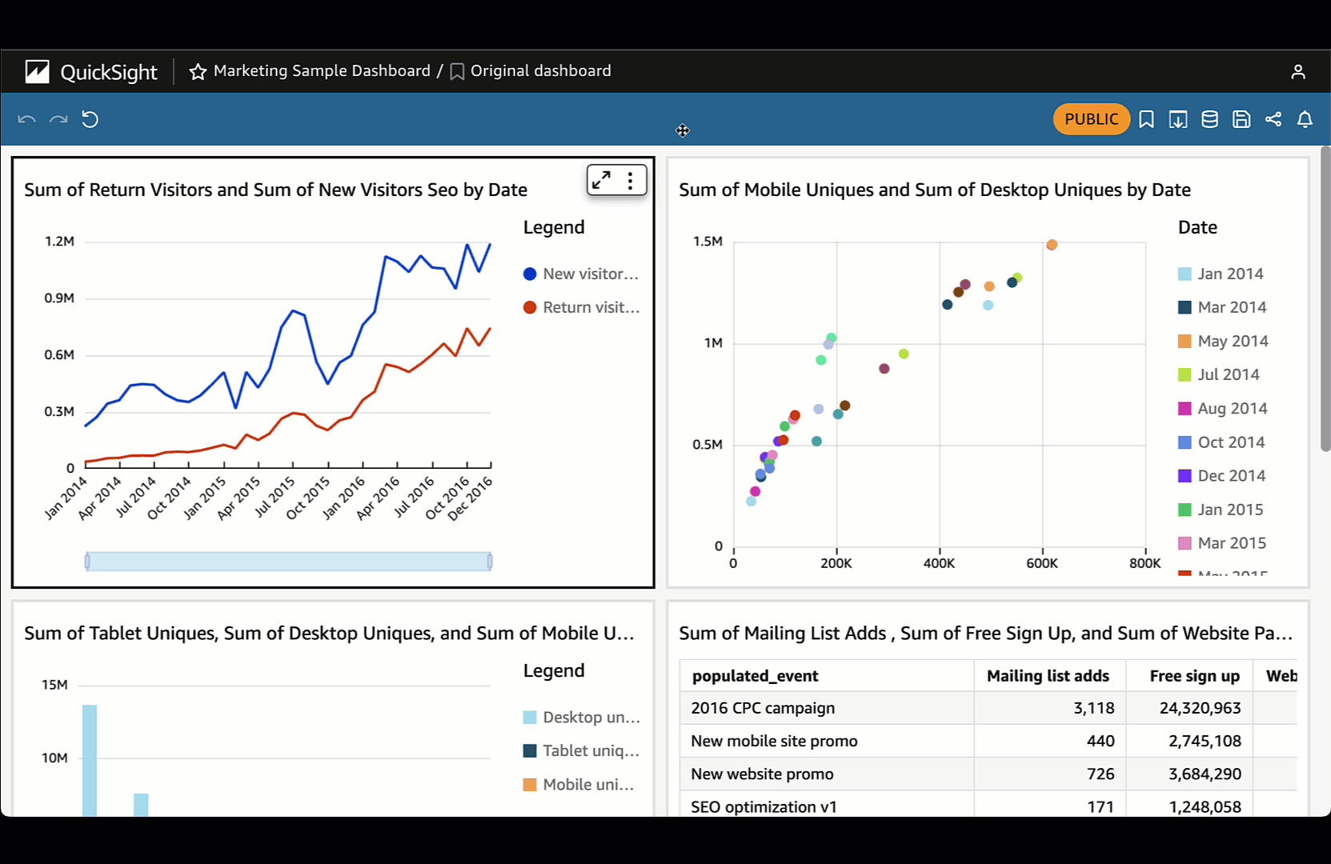Viewport: 1331px width, 864px height.
Task: Click the undo icon
Action: coord(26,118)
